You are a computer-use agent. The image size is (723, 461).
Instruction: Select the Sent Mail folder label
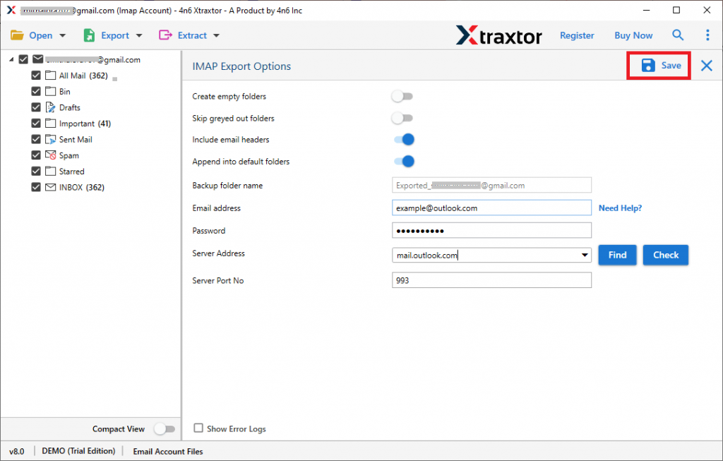tap(76, 139)
